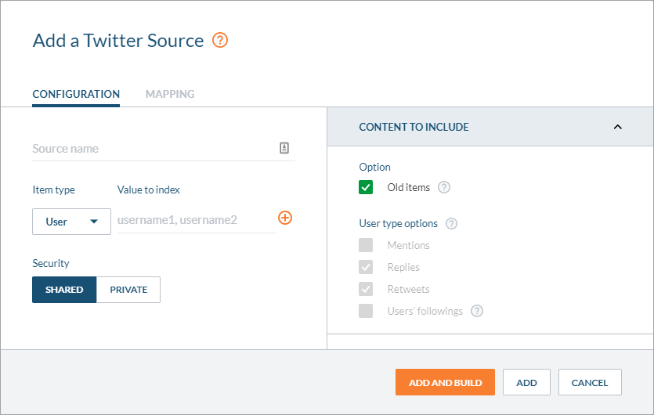The width and height of the screenshot is (654, 415).
Task: Click the Users' followings label text
Action: tap(425, 311)
